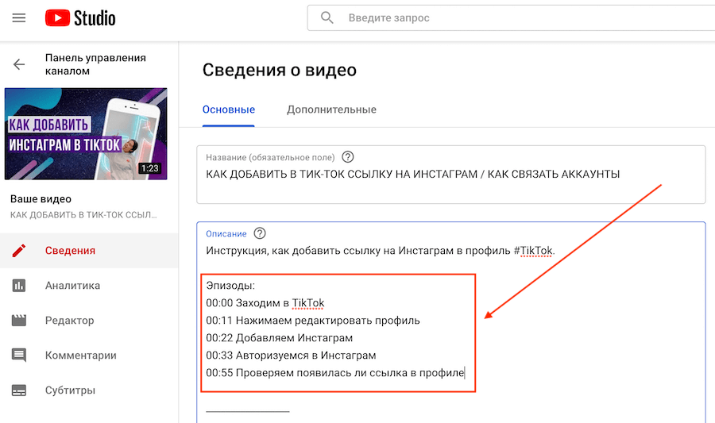Click the editor clapperboard icon
This screenshot has height=423, width=715.
(19, 321)
